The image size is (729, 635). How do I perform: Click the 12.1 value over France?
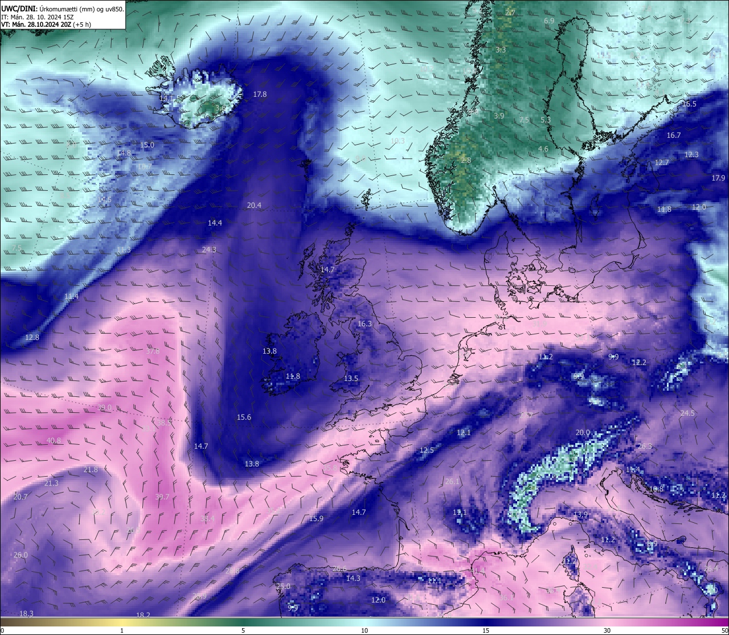464,432
